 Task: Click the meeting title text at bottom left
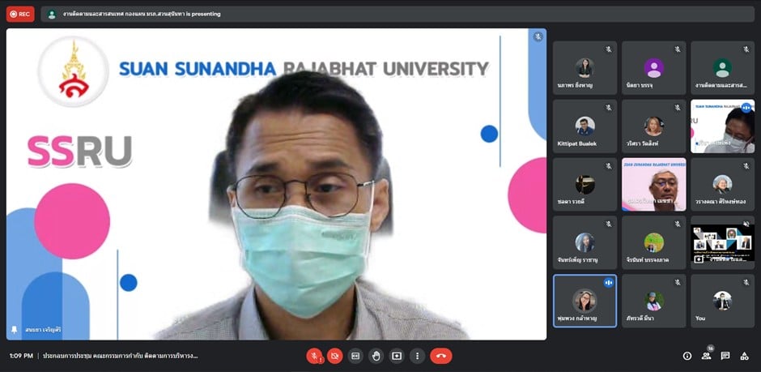click(x=120, y=356)
